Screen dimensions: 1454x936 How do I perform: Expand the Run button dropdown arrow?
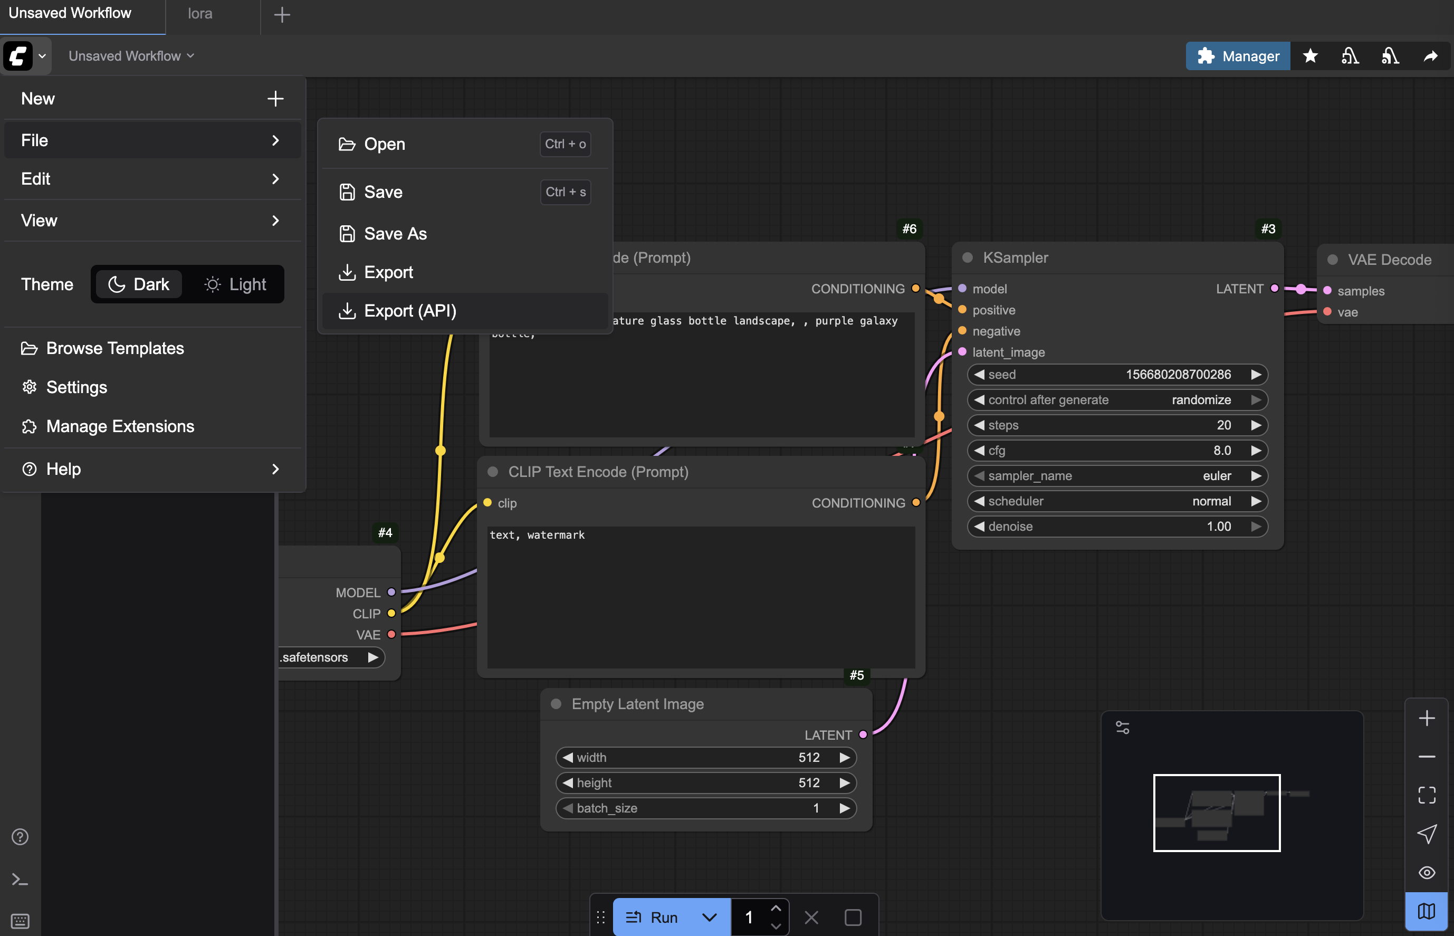click(709, 917)
